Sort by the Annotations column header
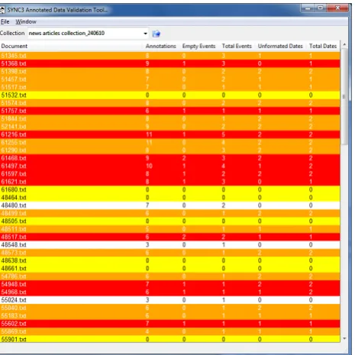The width and height of the screenshot is (355, 355). pos(161,46)
